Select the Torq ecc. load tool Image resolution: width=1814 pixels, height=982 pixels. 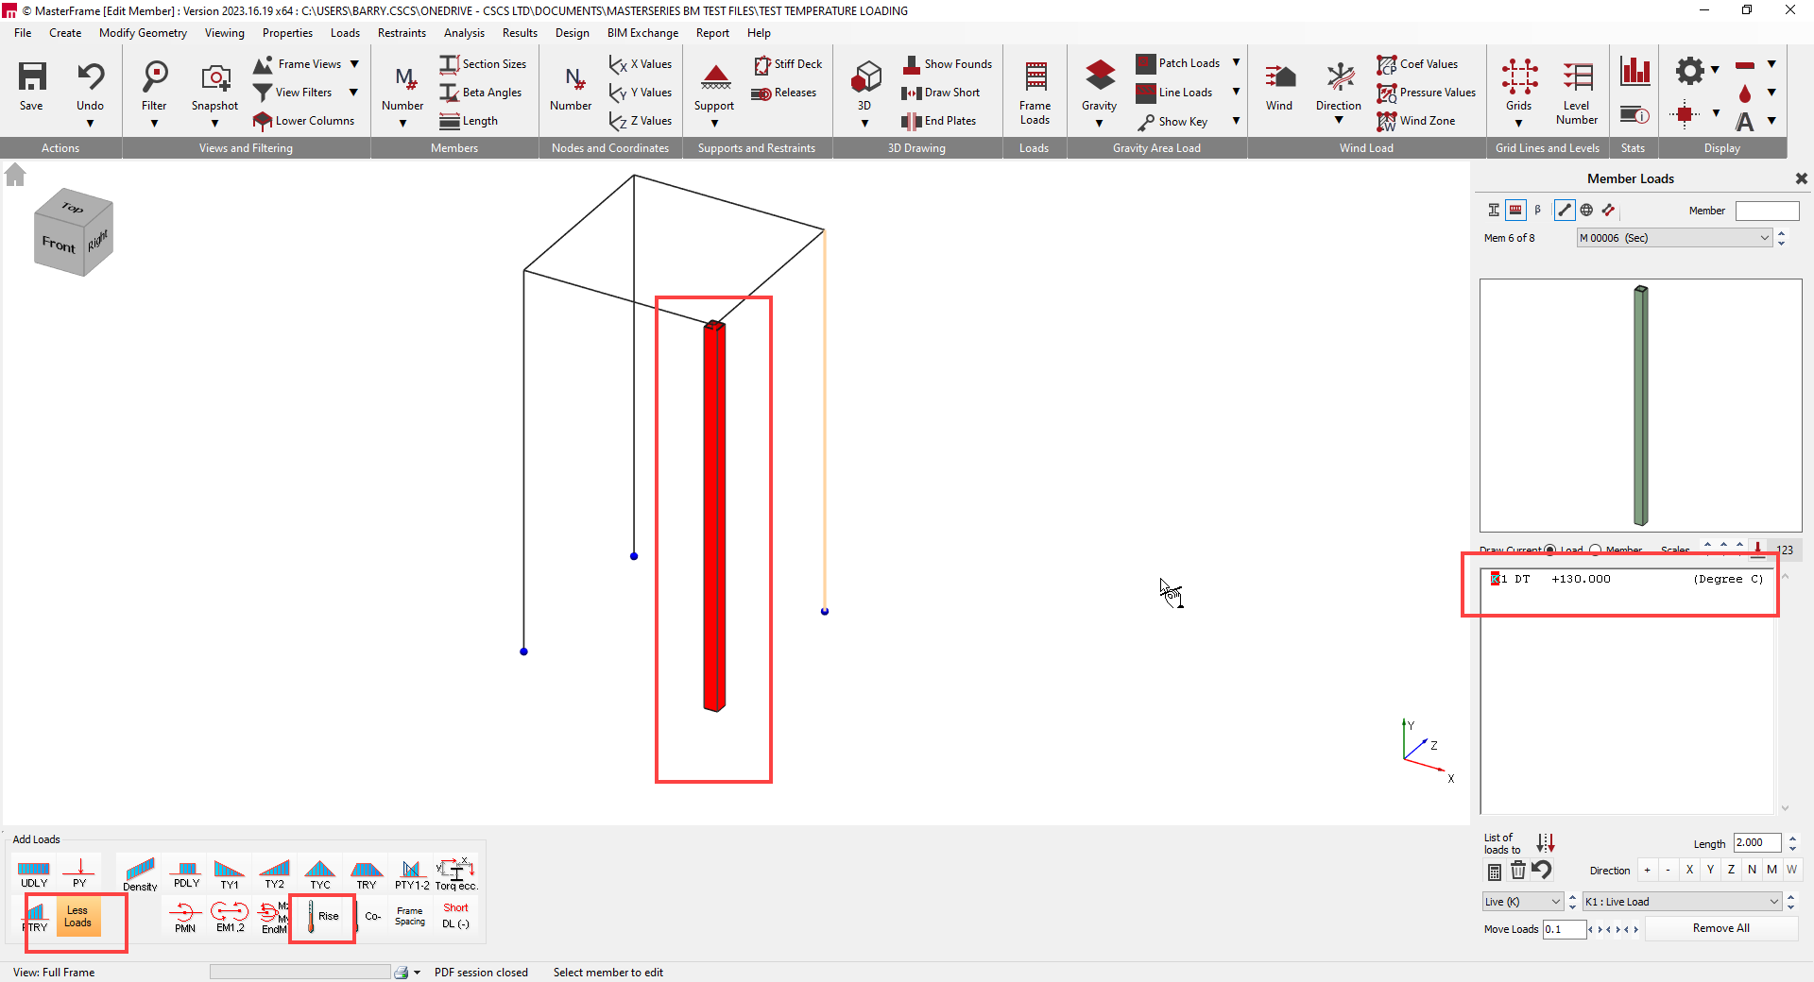click(456, 873)
